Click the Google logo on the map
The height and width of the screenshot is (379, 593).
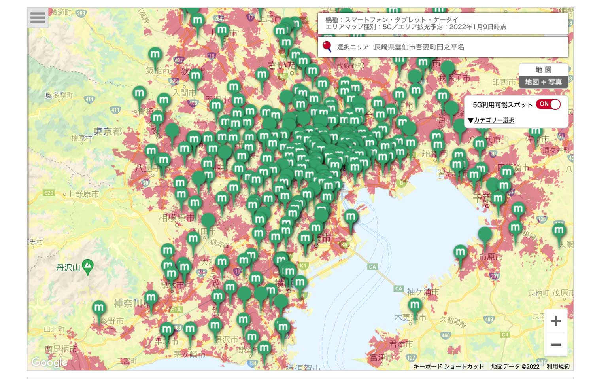point(49,362)
